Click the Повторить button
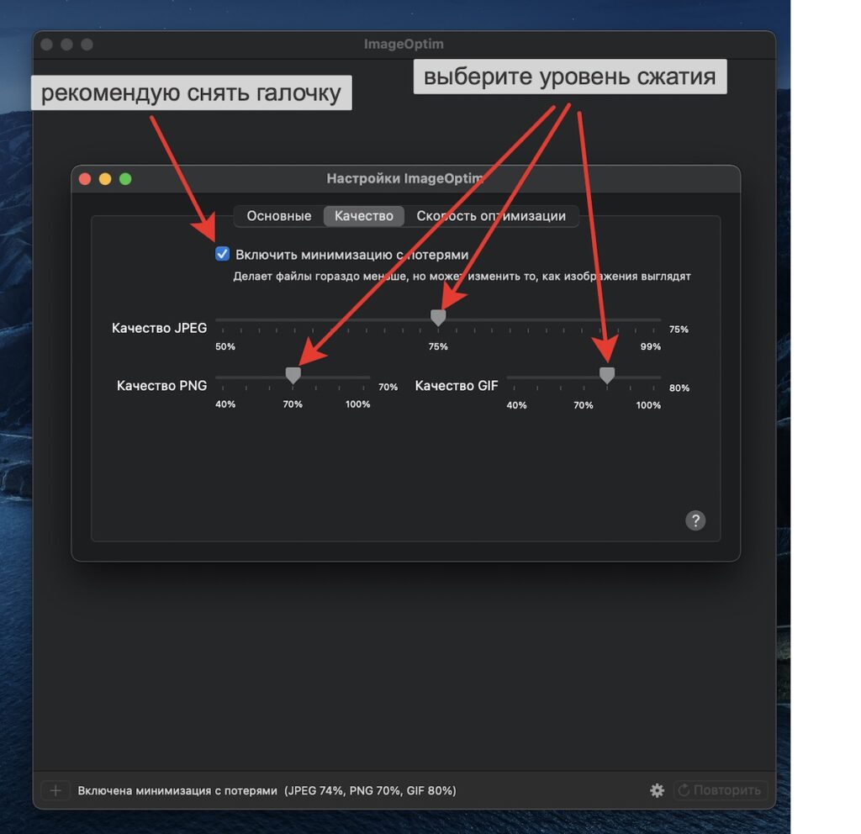Screen dimensions: 861x834 click(720, 790)
